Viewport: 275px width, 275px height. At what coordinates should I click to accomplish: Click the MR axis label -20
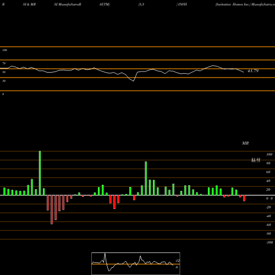pyautogui.click(x=268, y=207)
